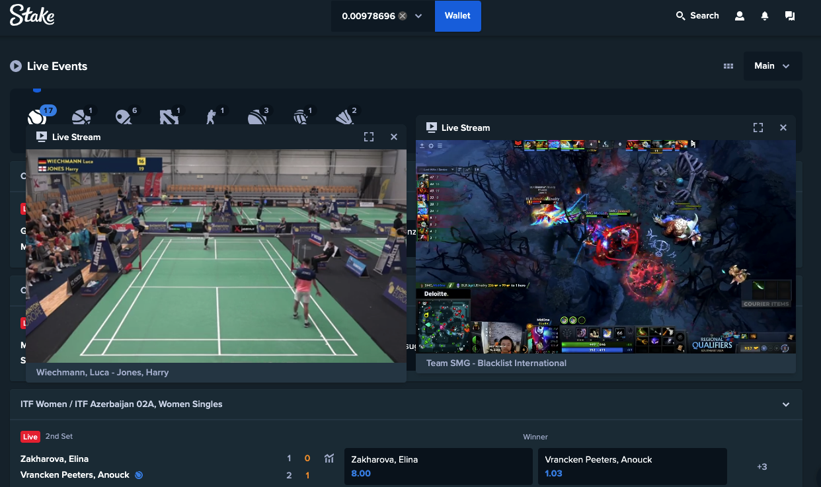Screen dimensions: 821x487
Task: Click the Dota 2 stream video
Action: point(606,246)
